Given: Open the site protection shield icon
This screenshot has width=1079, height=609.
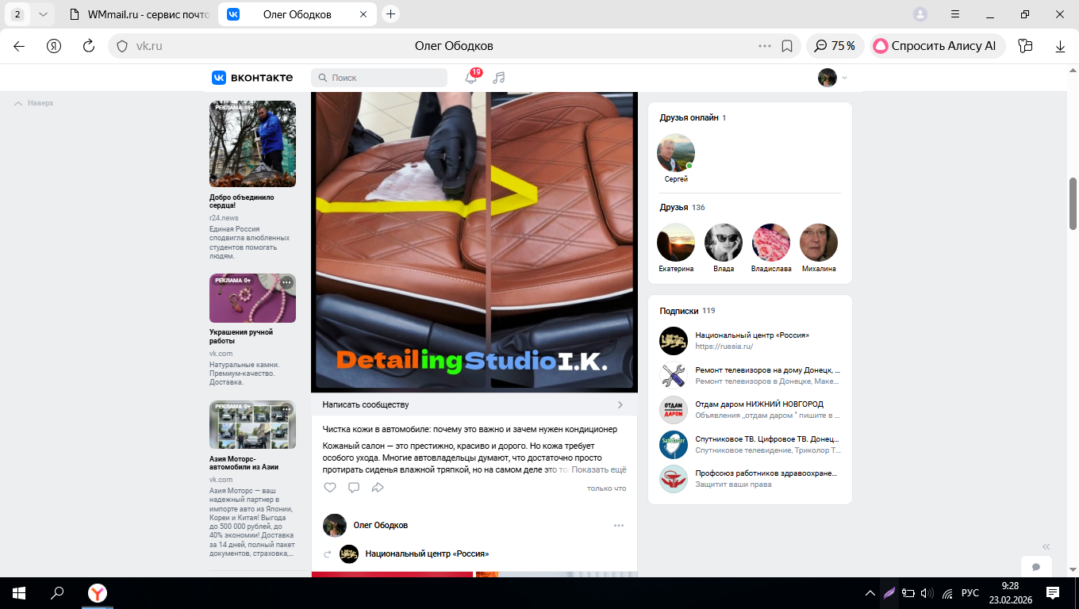Looking at the screenshot, I should pos(122,46).
